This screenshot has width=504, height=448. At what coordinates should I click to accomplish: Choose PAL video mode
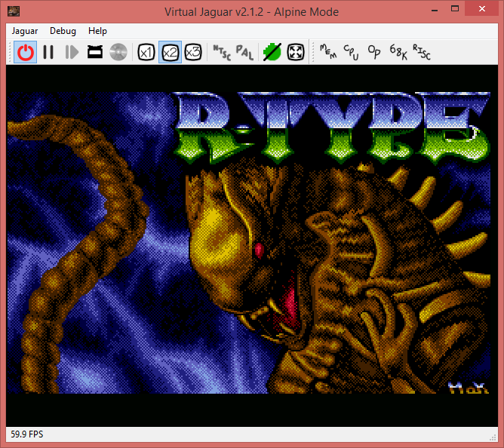(x=244, y=52)
